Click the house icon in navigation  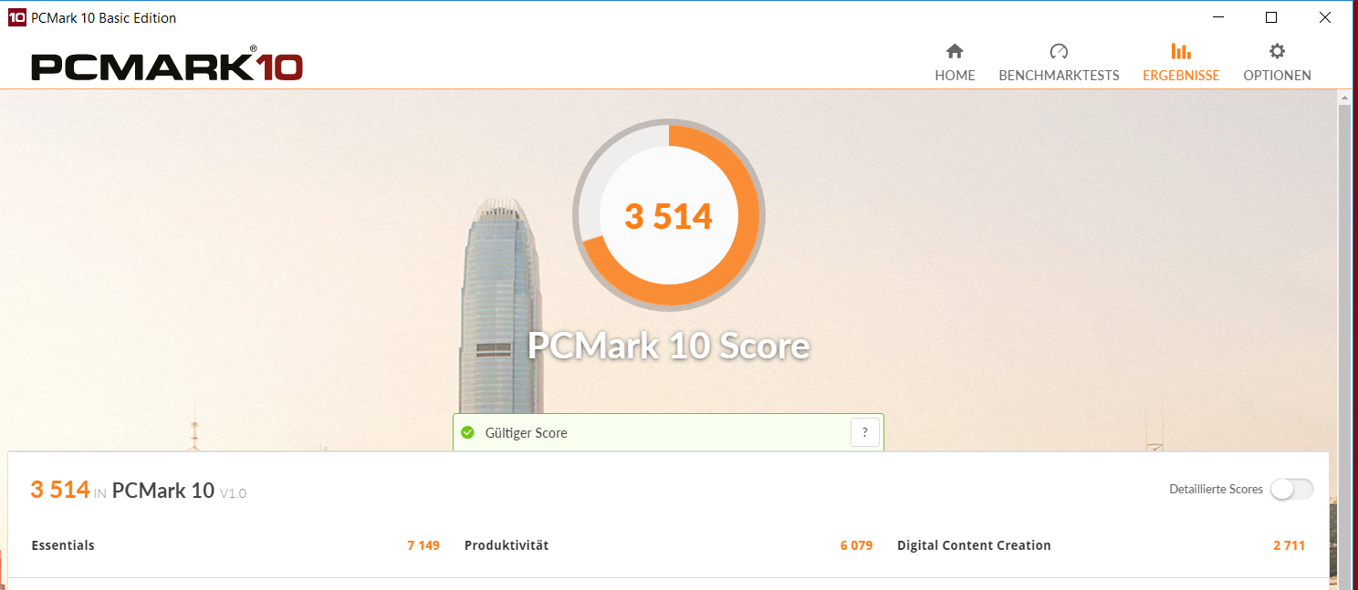[x=955, y=51]
